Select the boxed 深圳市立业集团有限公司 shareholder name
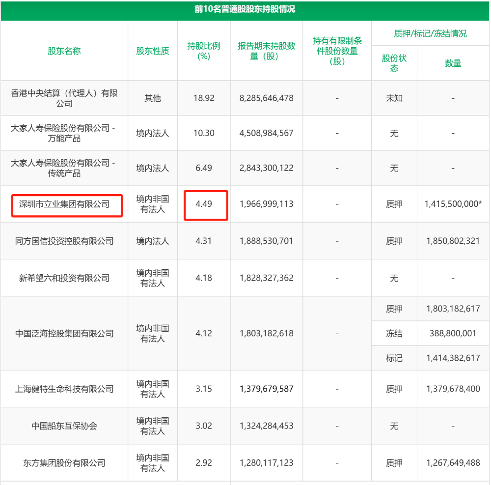The width and height of the screenshot is (491, 485). (x=64, y=205)
